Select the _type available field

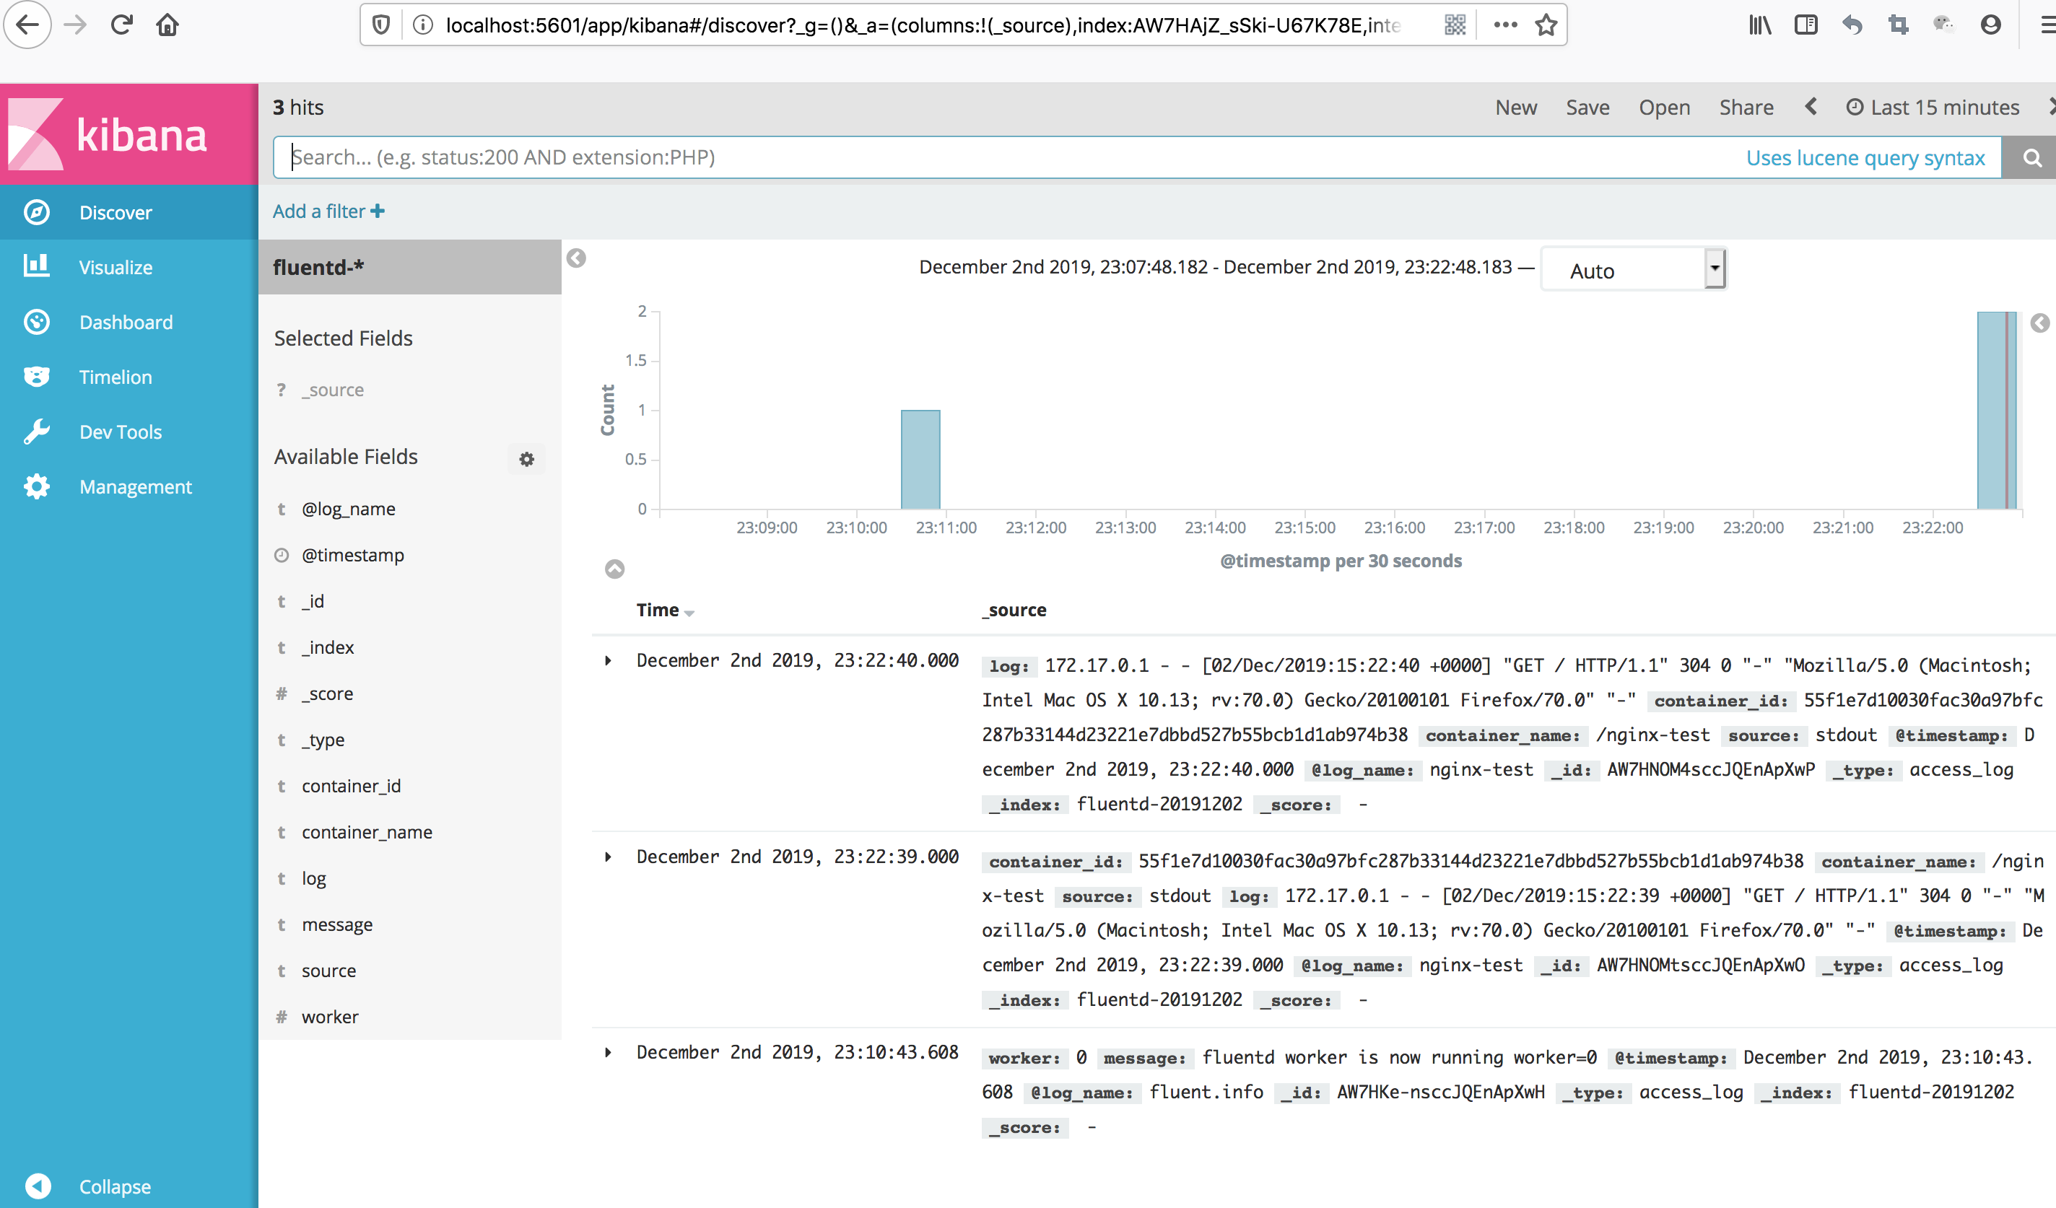pos(323,740)
